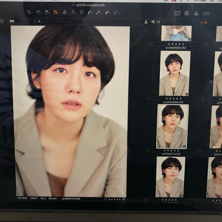Toggle annotations display icon at top right
Image resolution: width=222 pixels, height=222 pixels.
pos(177,14)
